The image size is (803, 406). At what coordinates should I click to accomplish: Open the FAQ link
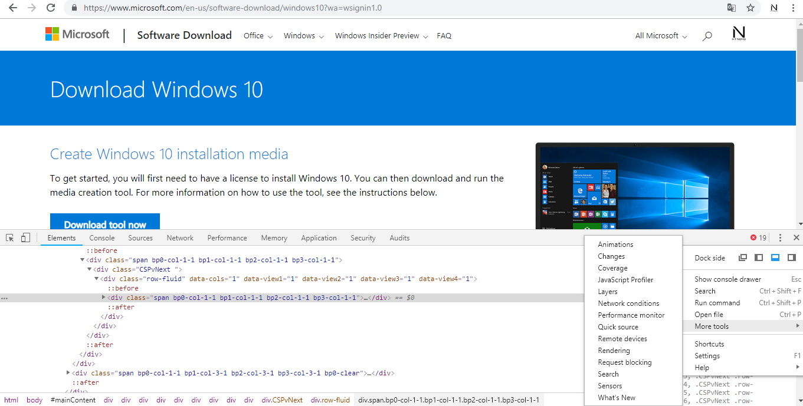444,36
